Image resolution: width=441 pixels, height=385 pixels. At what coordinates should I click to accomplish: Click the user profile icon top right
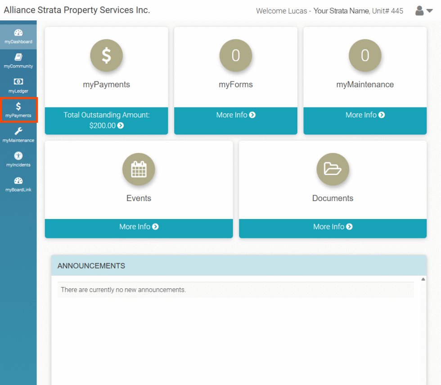point(420,10)
